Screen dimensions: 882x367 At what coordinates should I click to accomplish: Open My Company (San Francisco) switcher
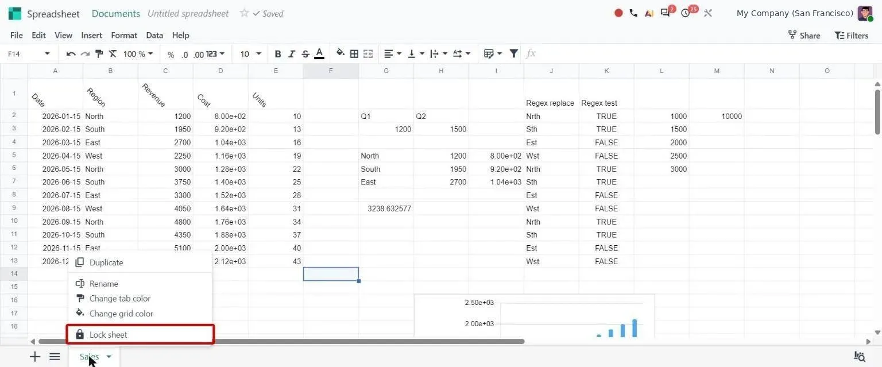point(795,13)
